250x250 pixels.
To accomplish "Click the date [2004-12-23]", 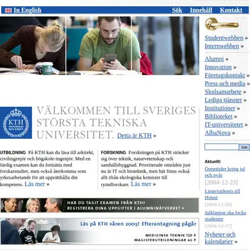I will pos(221,182).
